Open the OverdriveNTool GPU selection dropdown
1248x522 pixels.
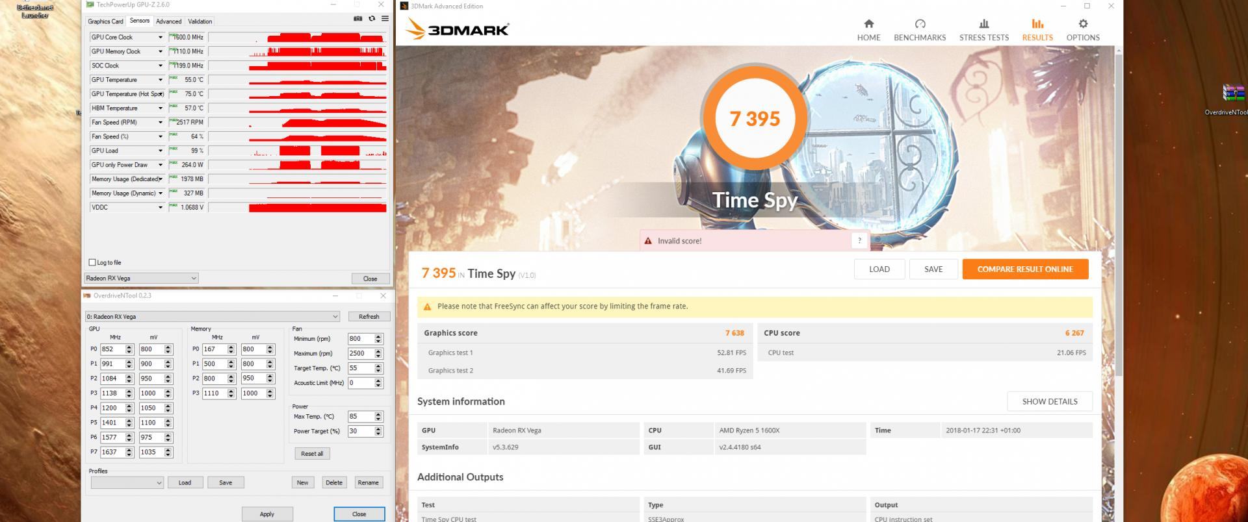[x=213, y=316]
